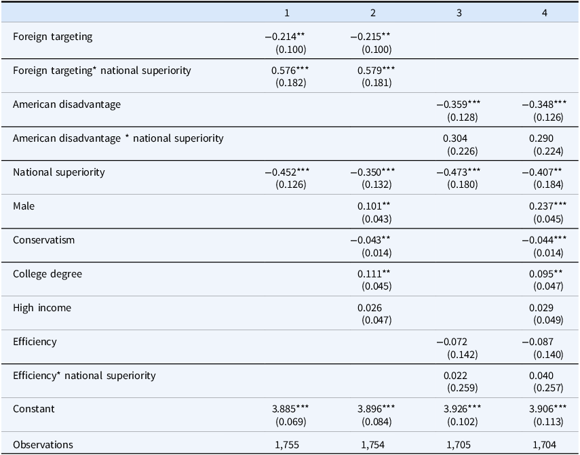Click the 0.576*** coefficient value
Screen dimensions: 580x455
[290, 71]
